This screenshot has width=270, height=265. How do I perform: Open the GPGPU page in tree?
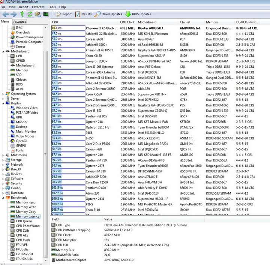[21, 145]
